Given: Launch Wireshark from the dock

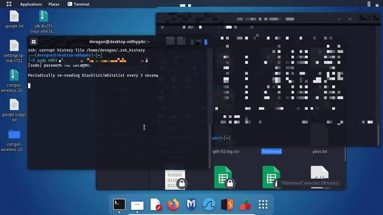Looking at the screenshot, I should click(x=209, y=204).
